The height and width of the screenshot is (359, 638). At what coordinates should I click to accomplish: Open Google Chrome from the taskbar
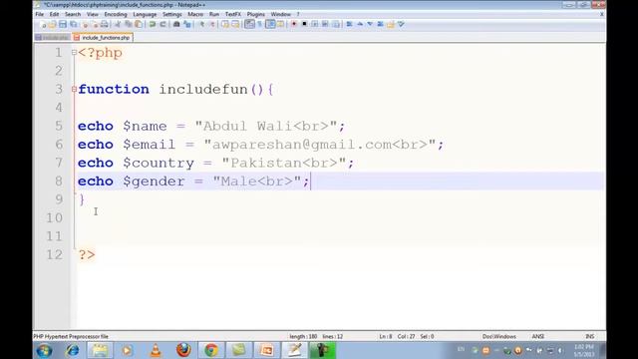coord(211,350)
